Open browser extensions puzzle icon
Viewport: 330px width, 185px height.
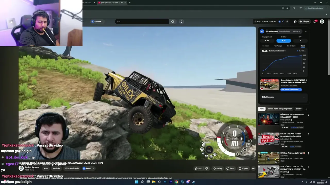click(294, 8)
